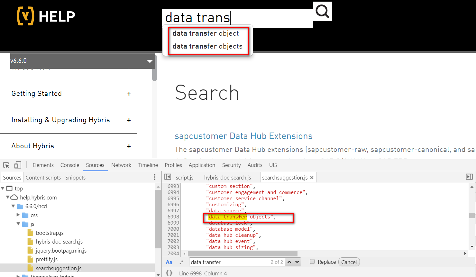The width and height of the screenshot is (476, 277).
Task: Cancel the find-in-file search
Action: click(x=349, y=262)
